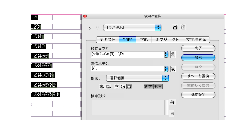Click the document line reading 12345678
Viewport: 226px width, 120px height.
[x=43, y=75]
